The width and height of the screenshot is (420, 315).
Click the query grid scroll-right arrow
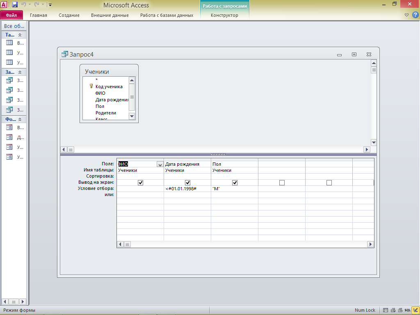[x=370, y=244]
